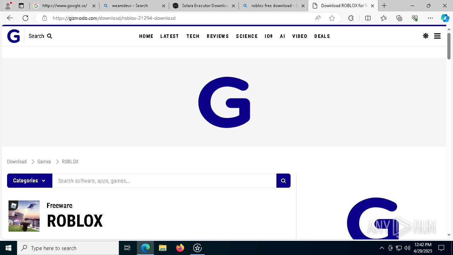Screen dimensions: 453x255
Task: Open the LATEST nav item
Action: 170,36
